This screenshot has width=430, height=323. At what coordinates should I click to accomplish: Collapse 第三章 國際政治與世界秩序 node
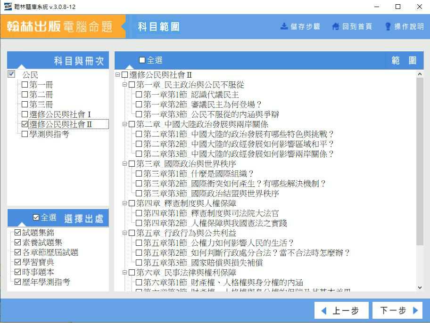(124, 163)
